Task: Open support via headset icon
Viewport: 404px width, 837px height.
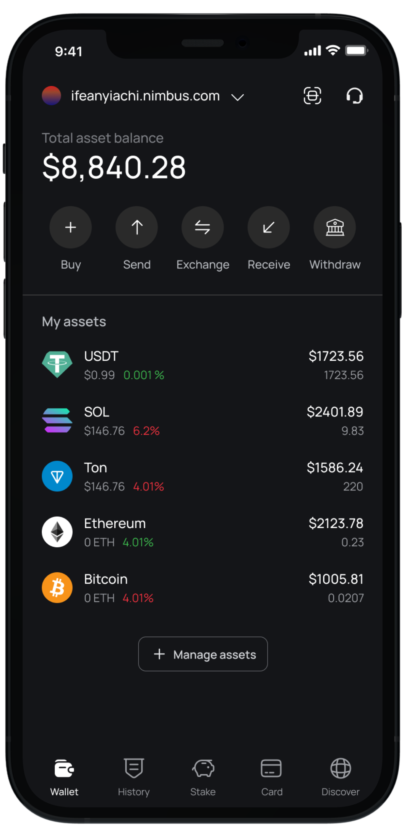Action: pyautogui.click(x=354, y=96)
